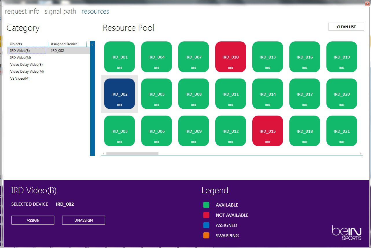Image resolution: width=371 pixels, height=248 pixels.
Task: Select the IRD_019 resource tile
Action: (342, 57)
